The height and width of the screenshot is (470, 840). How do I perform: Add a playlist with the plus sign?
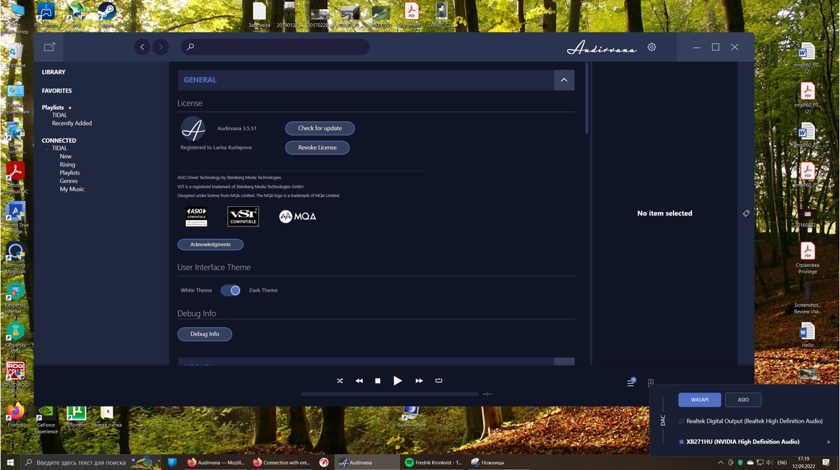click(x=70, y=108)
